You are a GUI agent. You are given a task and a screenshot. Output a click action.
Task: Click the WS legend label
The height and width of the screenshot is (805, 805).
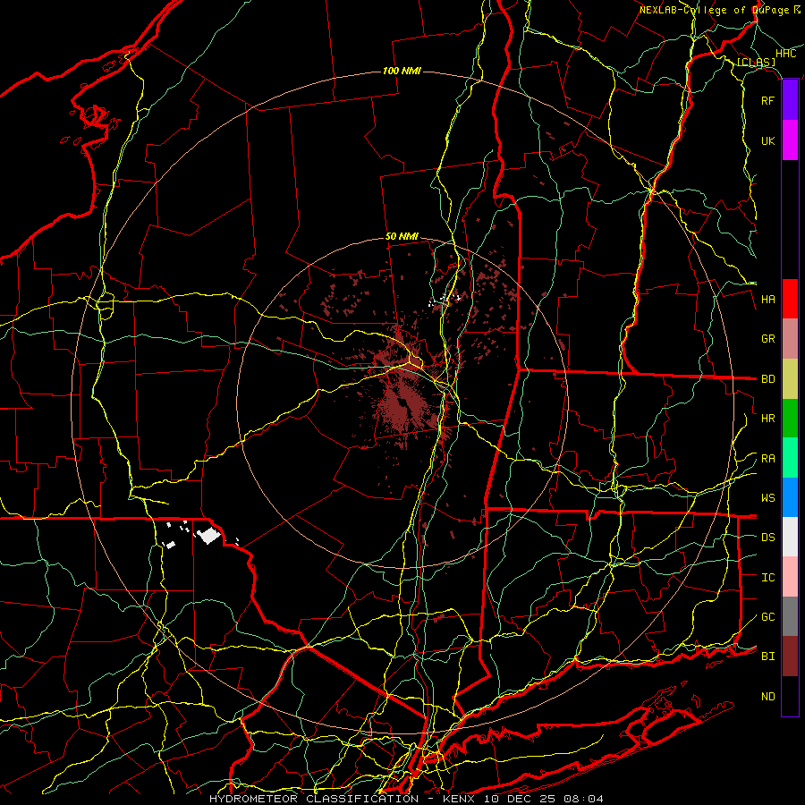pos(767,498)
